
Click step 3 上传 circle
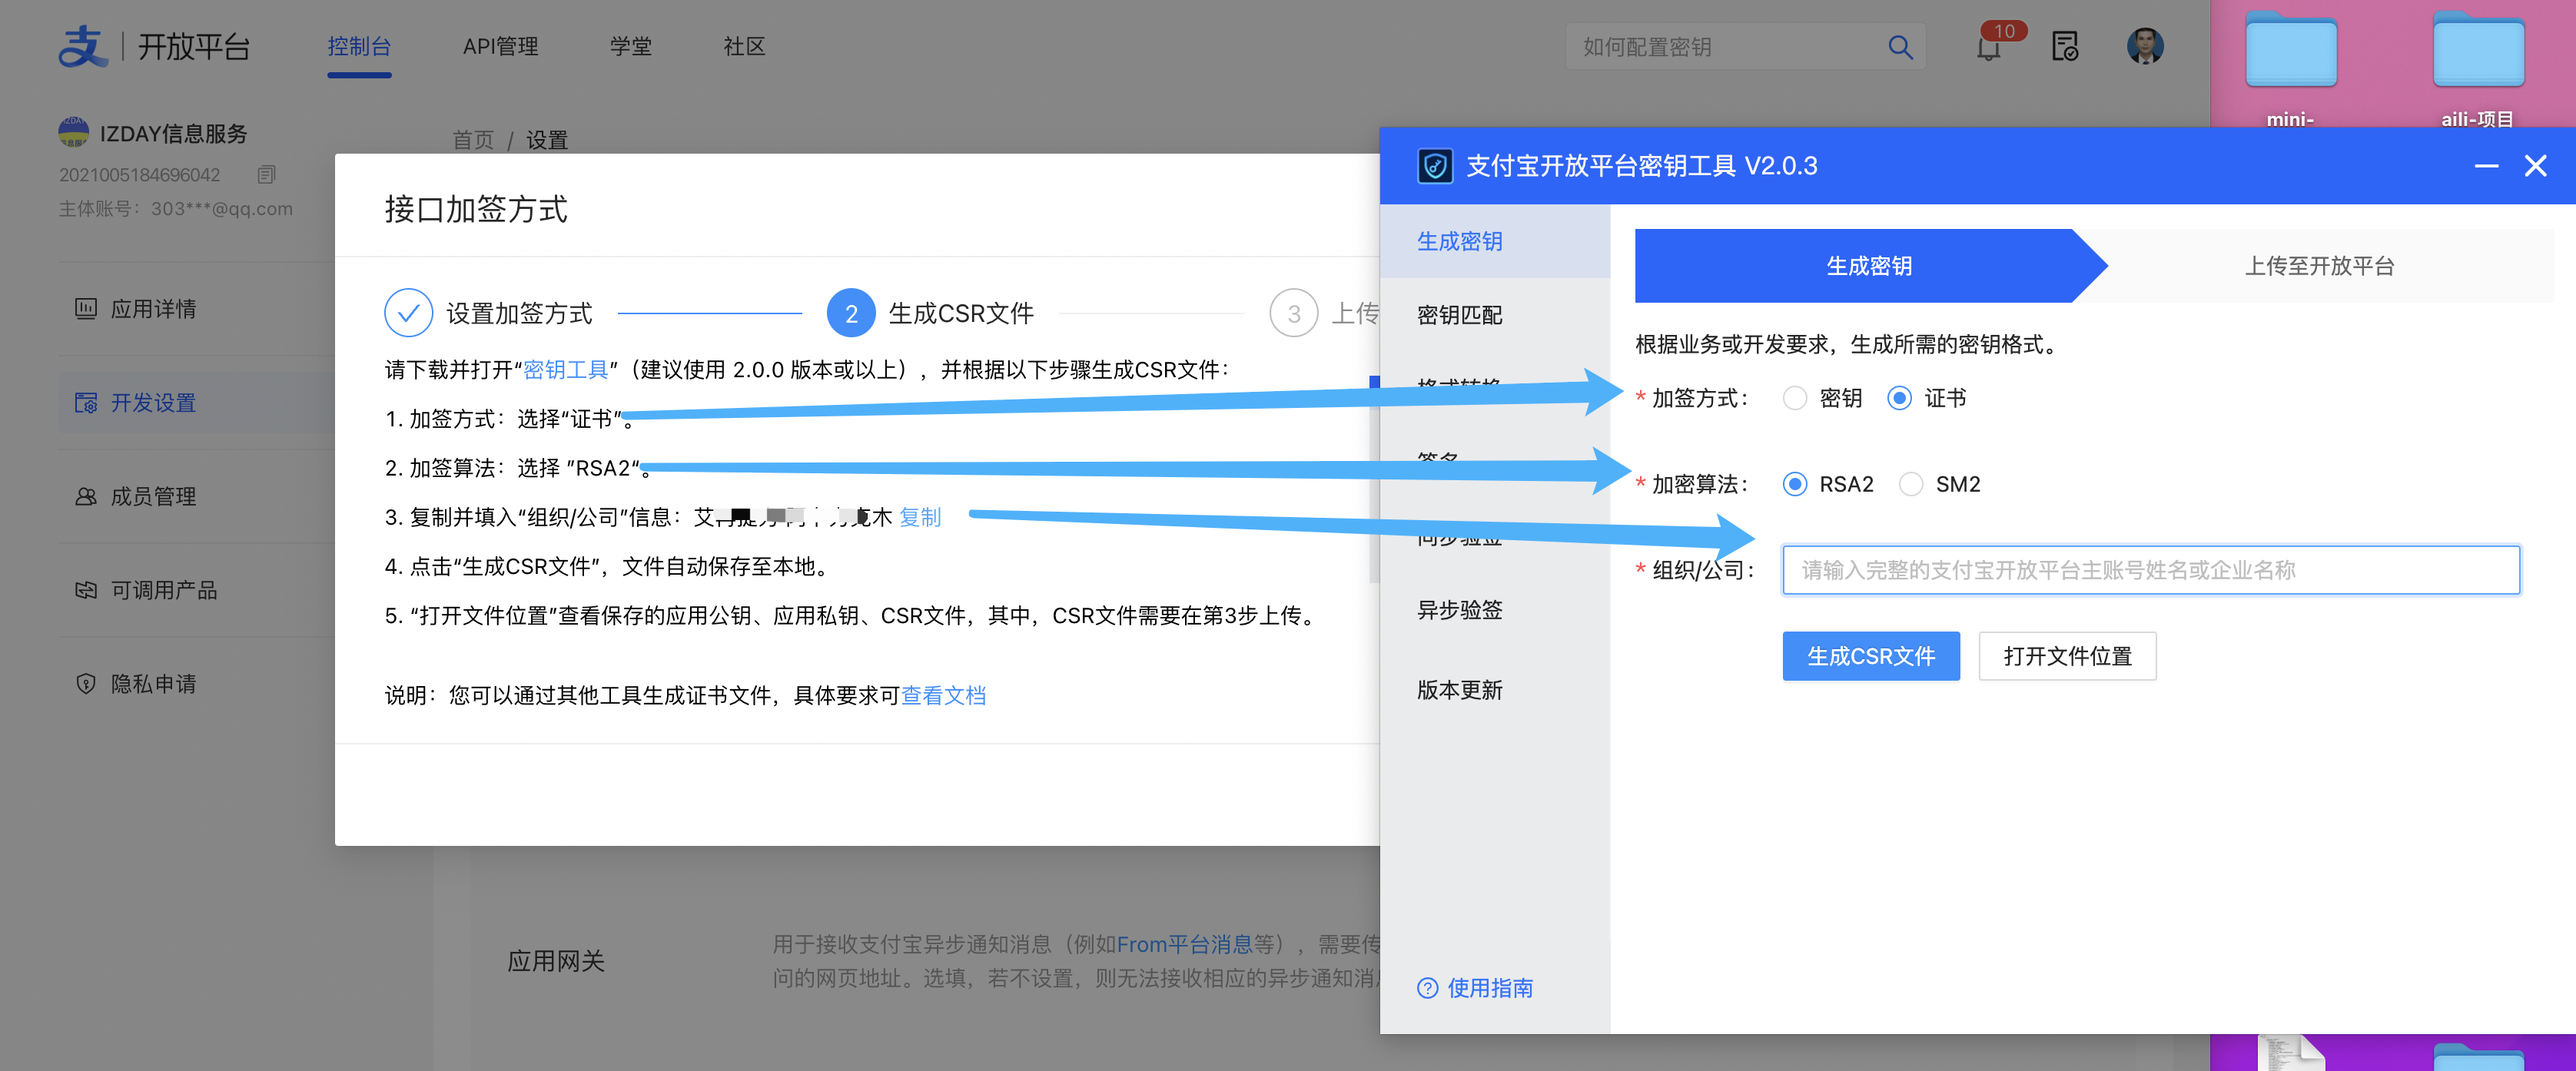1294,313
